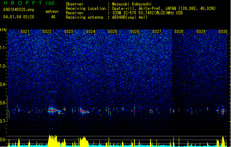231x147 pixels.
Task: Click the 1.0 kHz frequency axis label
Action: point(3,66)
